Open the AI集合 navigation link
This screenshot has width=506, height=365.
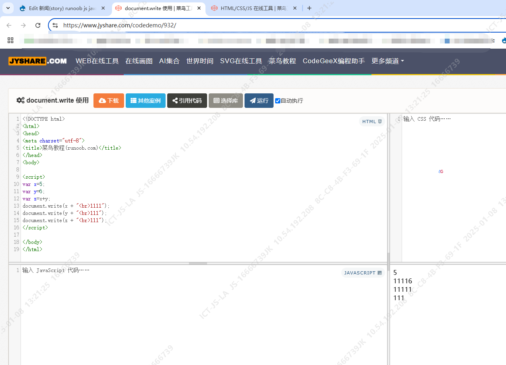pyautogui.click(x=169, y=61)
